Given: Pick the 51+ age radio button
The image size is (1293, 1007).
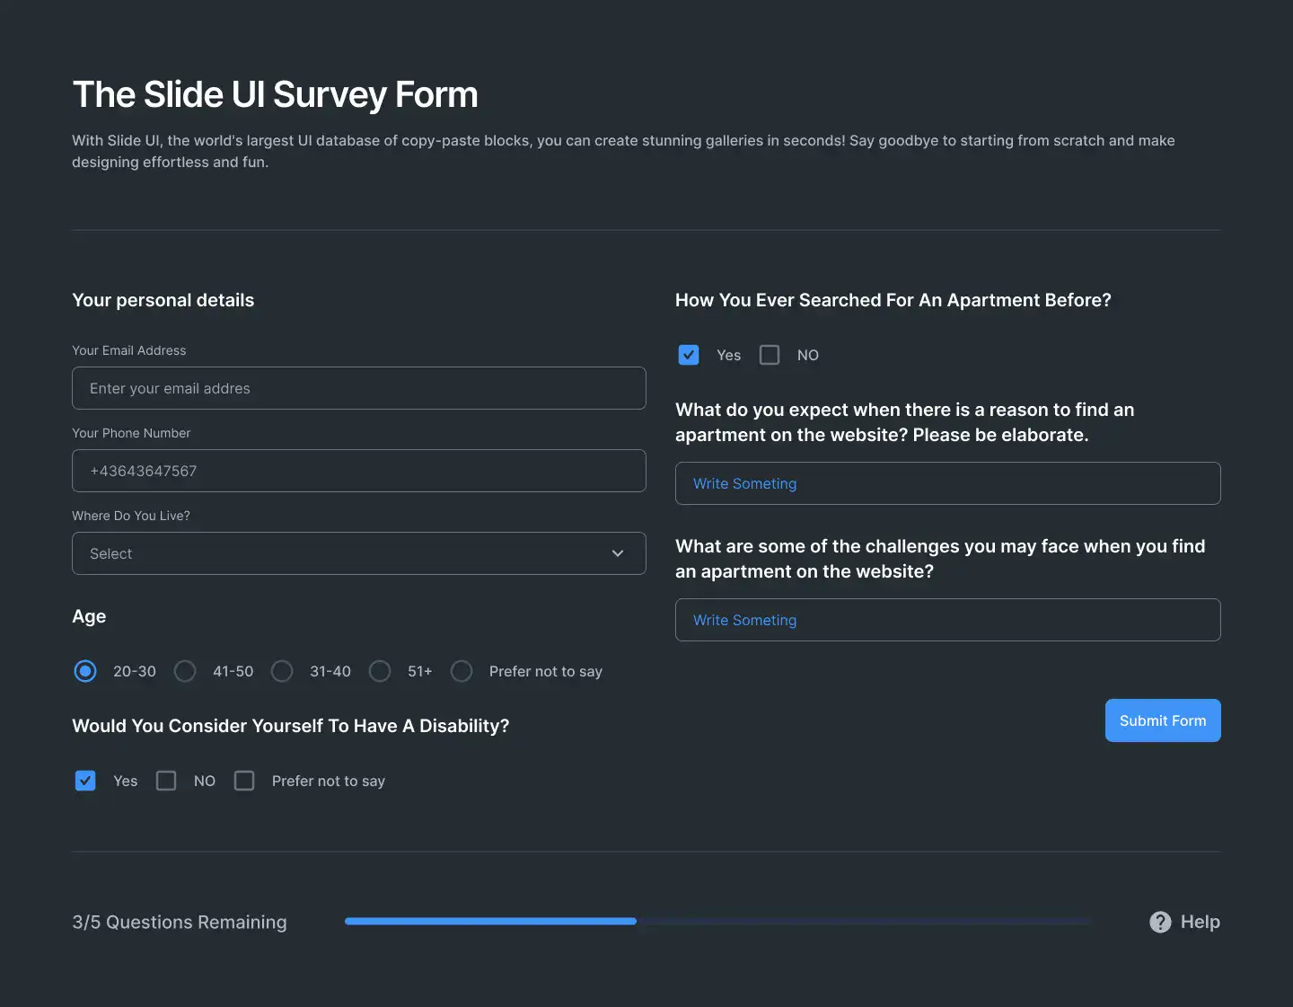Looking at the screenshot, I should click(x=380, y=671).
